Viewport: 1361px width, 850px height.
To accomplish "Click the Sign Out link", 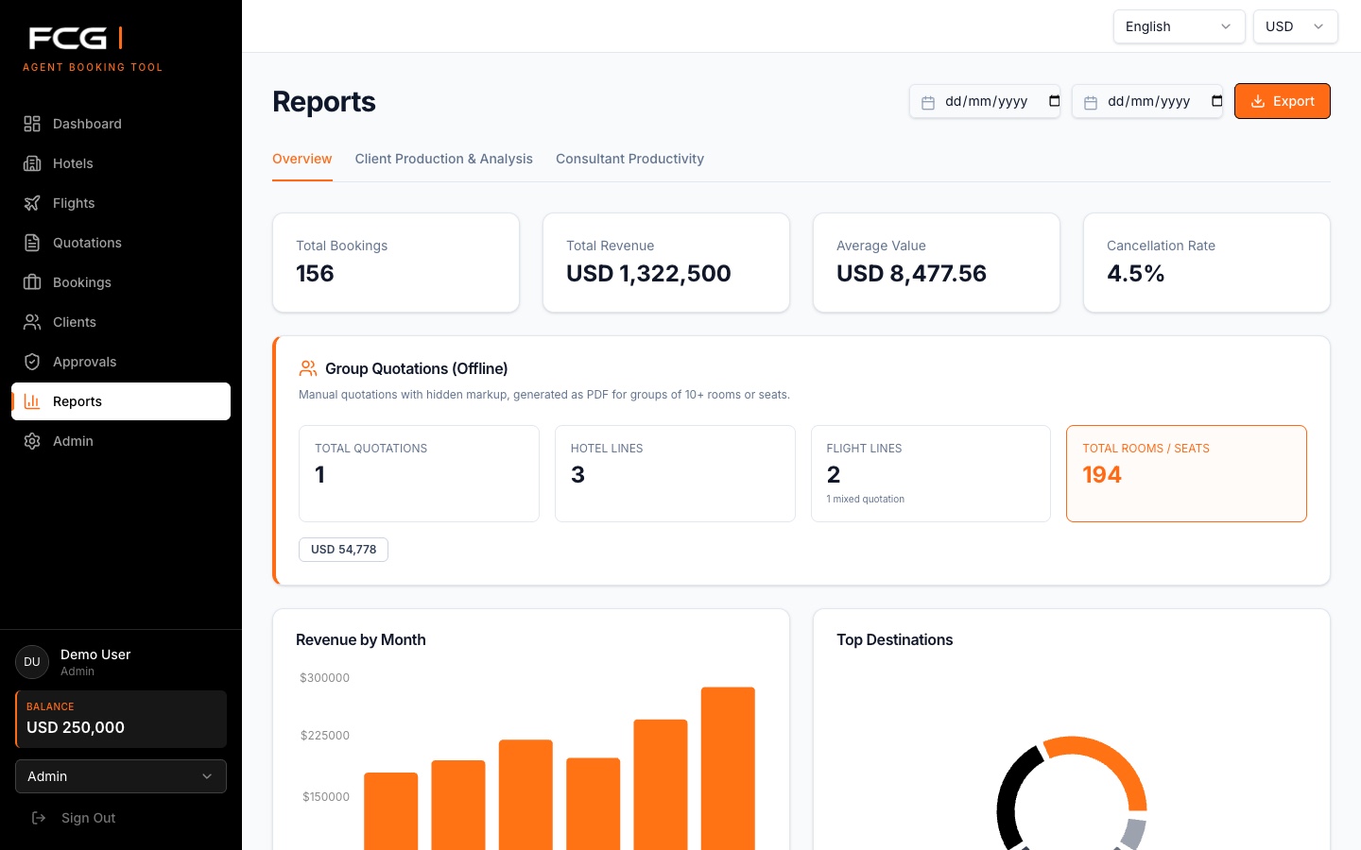I will (89, 818).
